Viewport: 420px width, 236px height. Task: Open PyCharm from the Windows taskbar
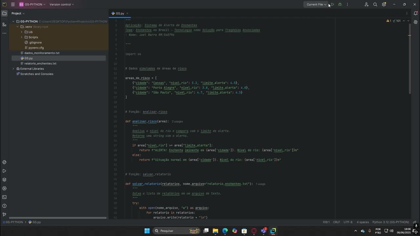click(x=273, y=231)
